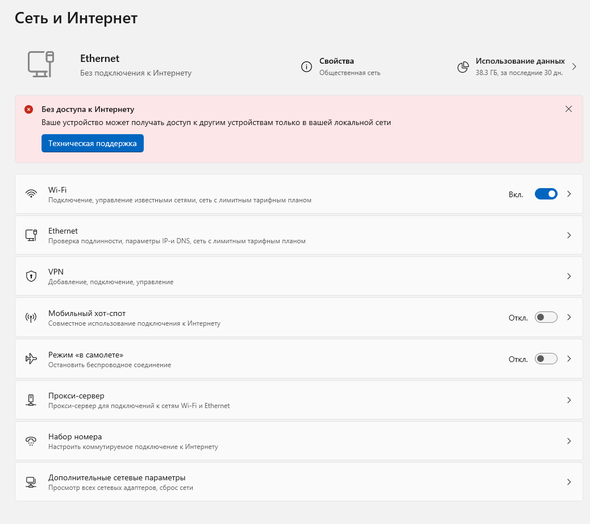Open Ethernet row chevron arrow

pos(569,235)
